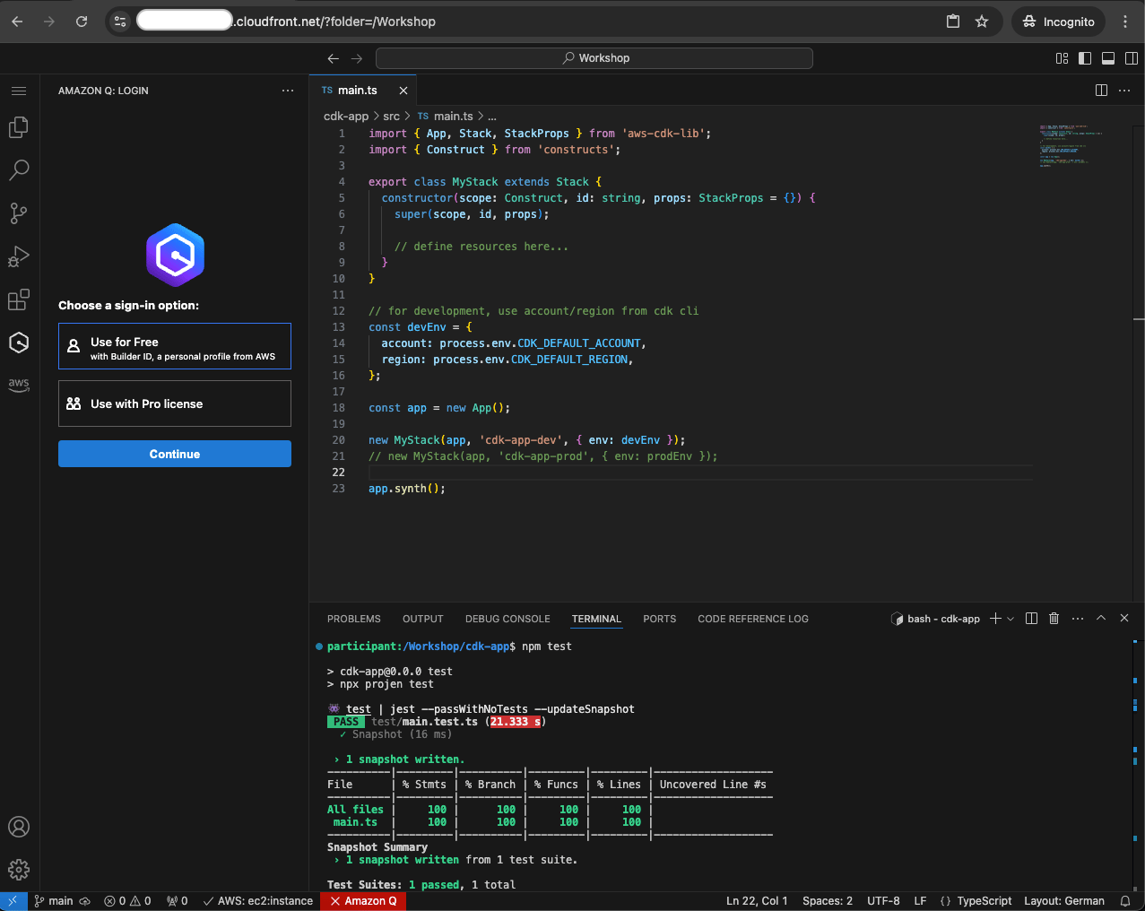Image resolution: width=1145 pixels, height=911 pixels.
Task: Select the Use with Pro license option
Action: [x=175, y=403]
